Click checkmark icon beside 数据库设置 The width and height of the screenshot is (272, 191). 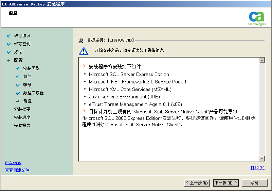tap(18, 93)
